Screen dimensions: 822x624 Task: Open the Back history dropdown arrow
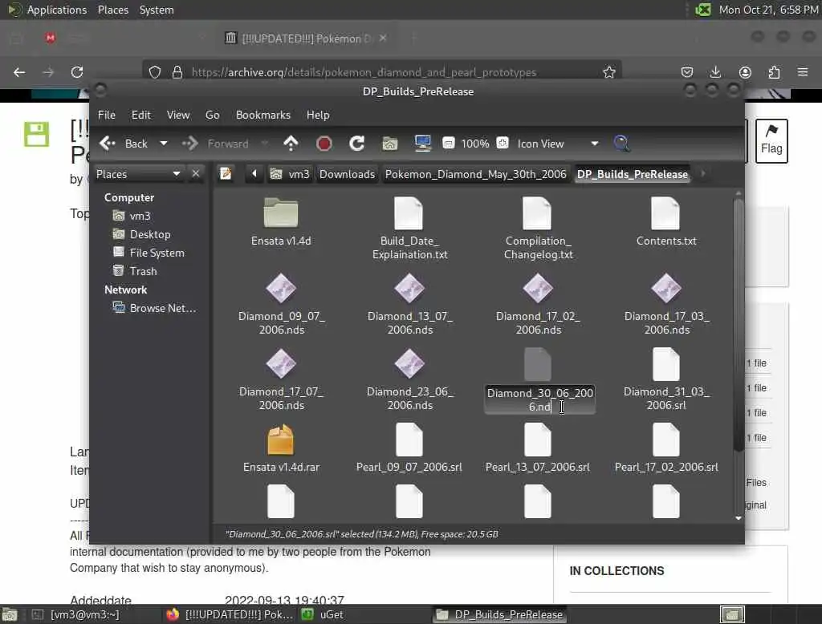tap(164, 144)
